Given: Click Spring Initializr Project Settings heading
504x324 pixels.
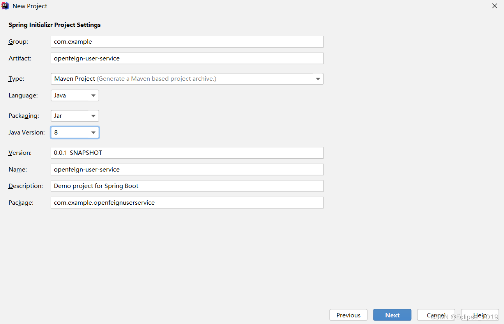Looking at the screenshot, I should pyautogui.click(x=55, y=25).
